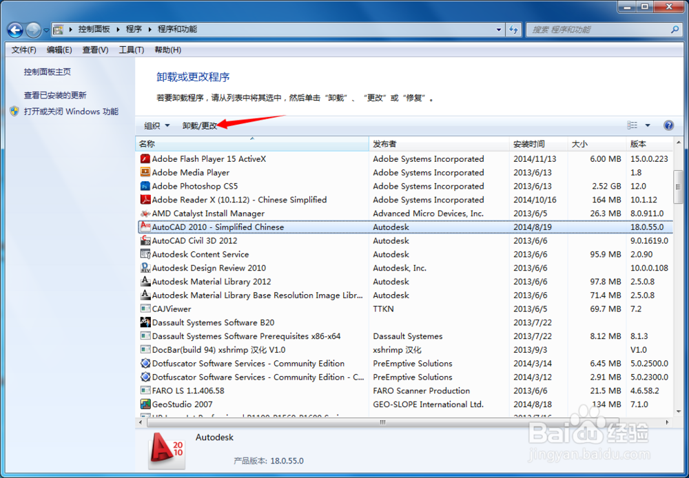Viewport: 689px width, 478px height.
Task: Click the Forward navigation arrow button
Action: point(33,30)
